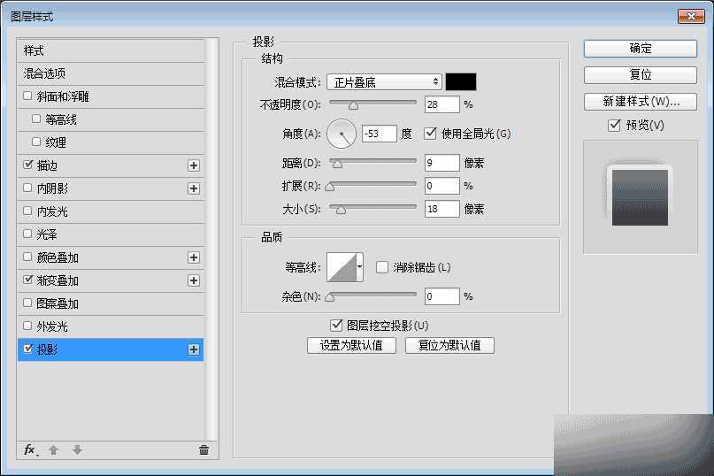Click the trash delete effect icon

[203, 450]
